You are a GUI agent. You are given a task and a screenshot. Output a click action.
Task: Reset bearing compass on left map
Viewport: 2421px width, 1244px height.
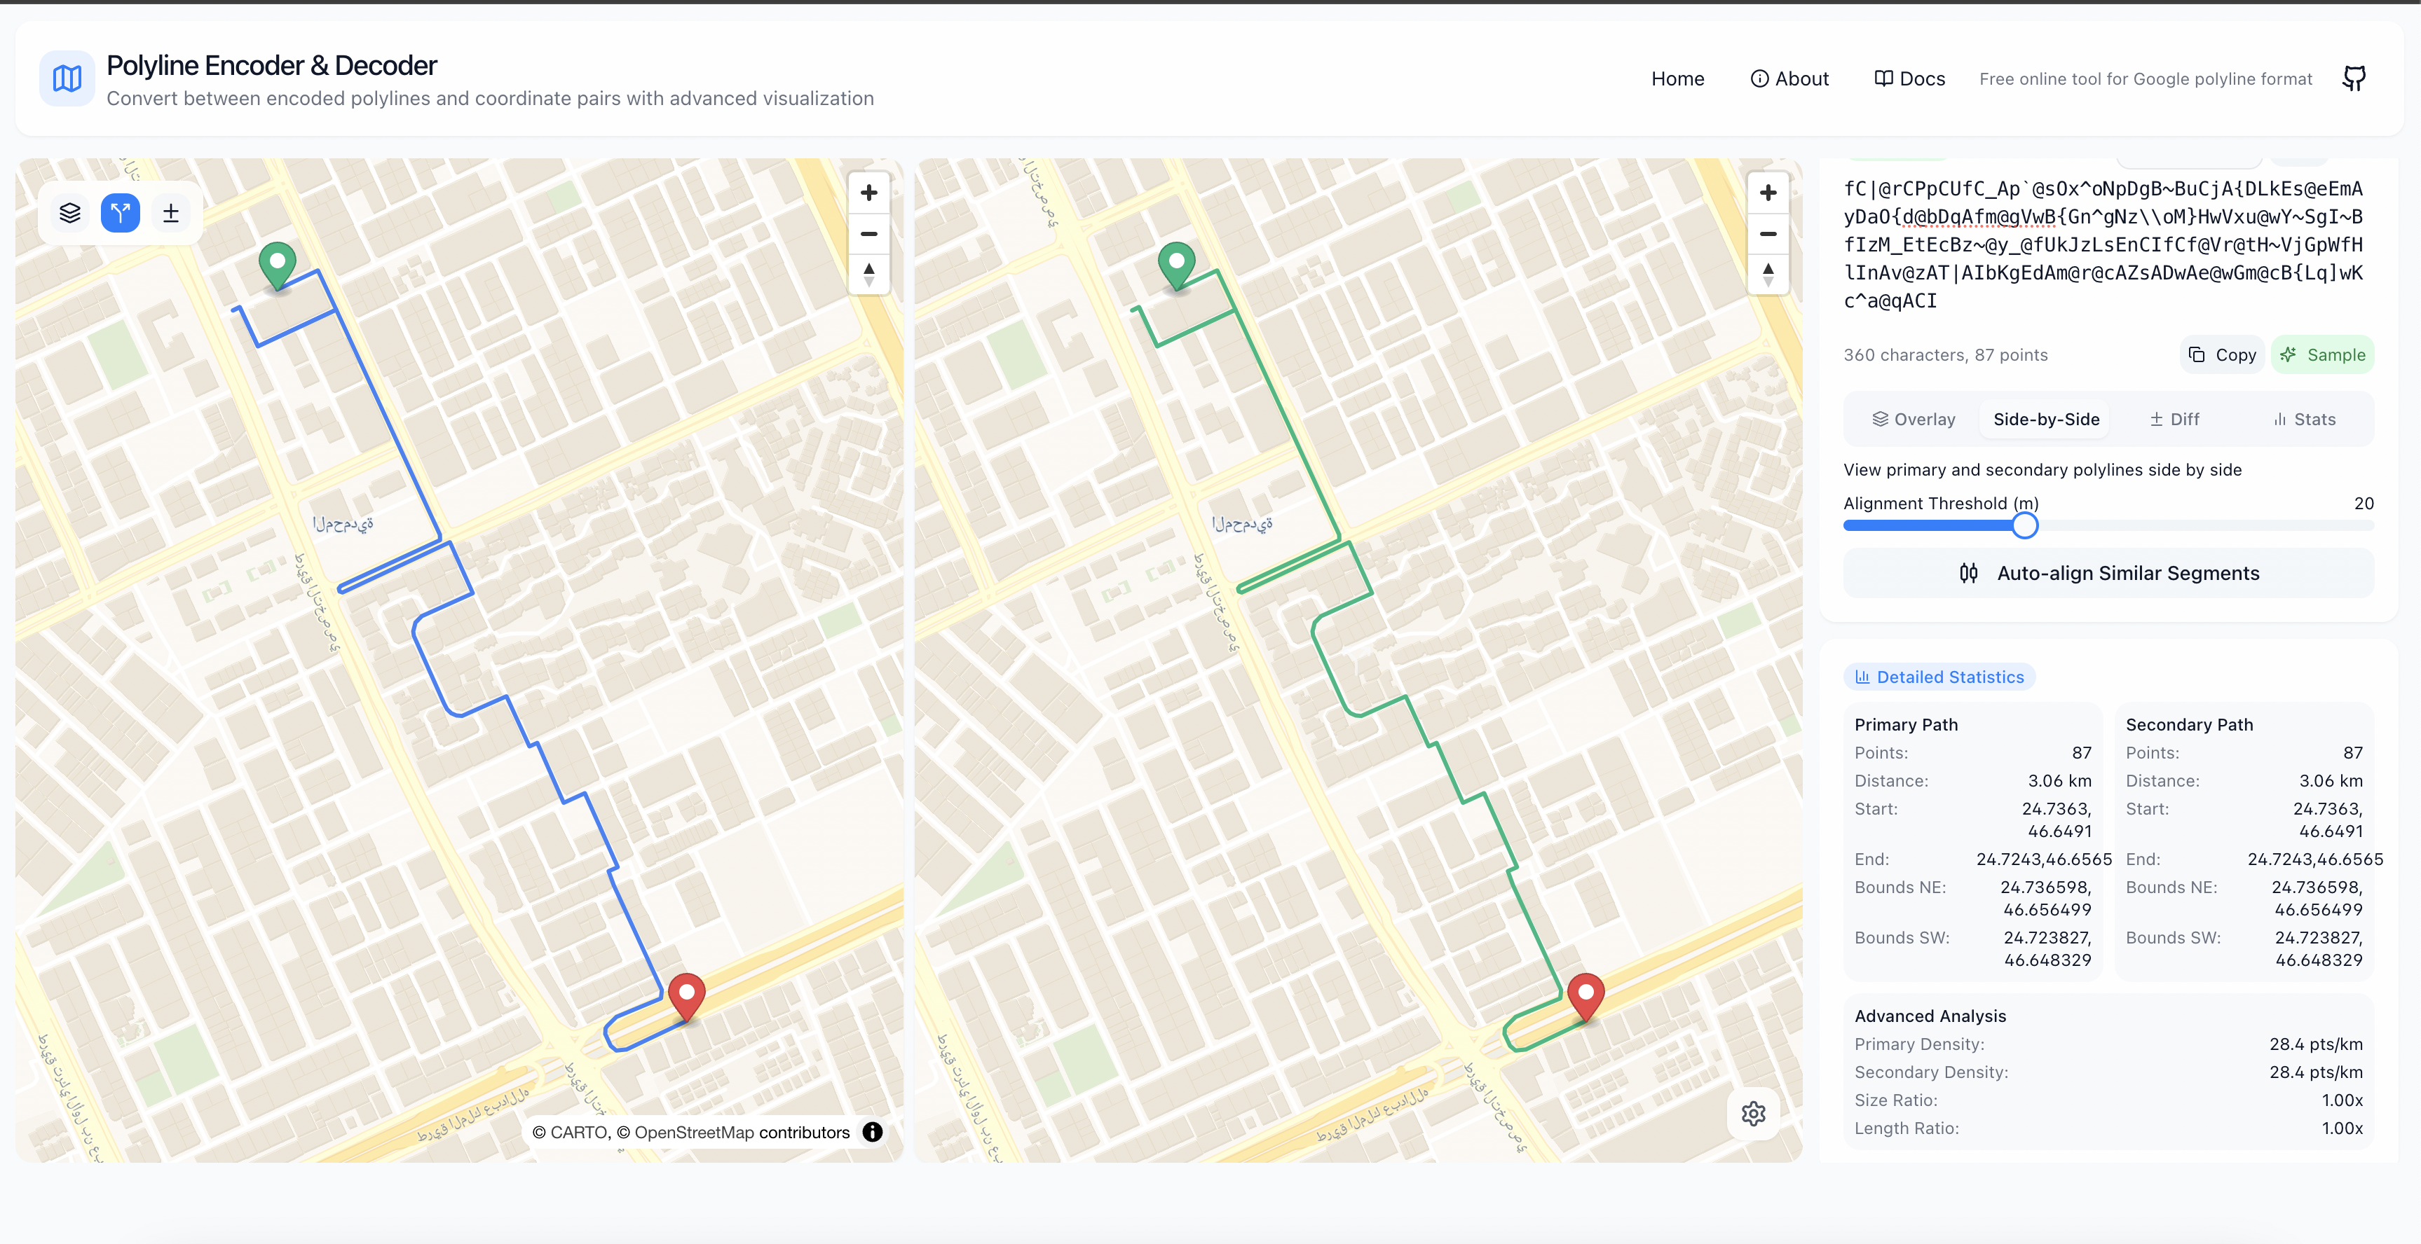tap(868, 274)
